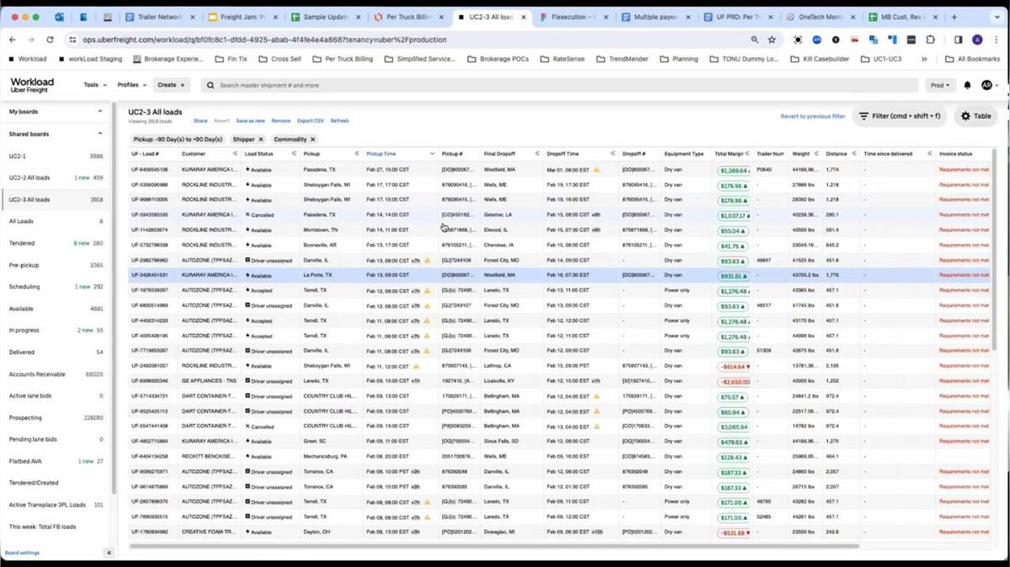Collapse the sidebar with double-chevron icon

(109, 553)
